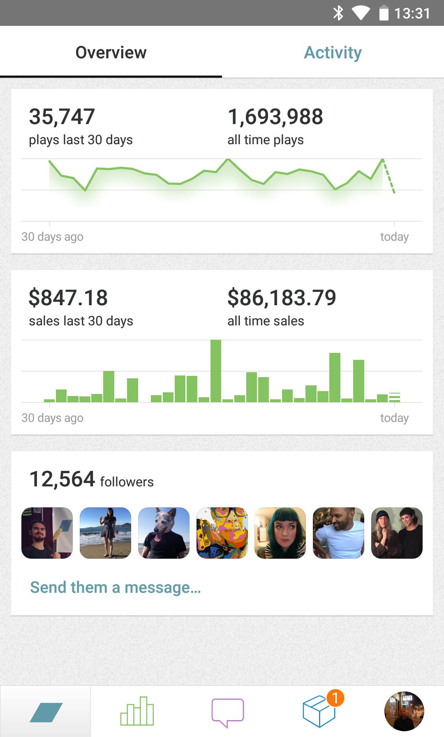Viewport: 444px width, 737px height.
Task: Tap the $86,183.79 all time sales figure
Action: [x=282, y=298]
